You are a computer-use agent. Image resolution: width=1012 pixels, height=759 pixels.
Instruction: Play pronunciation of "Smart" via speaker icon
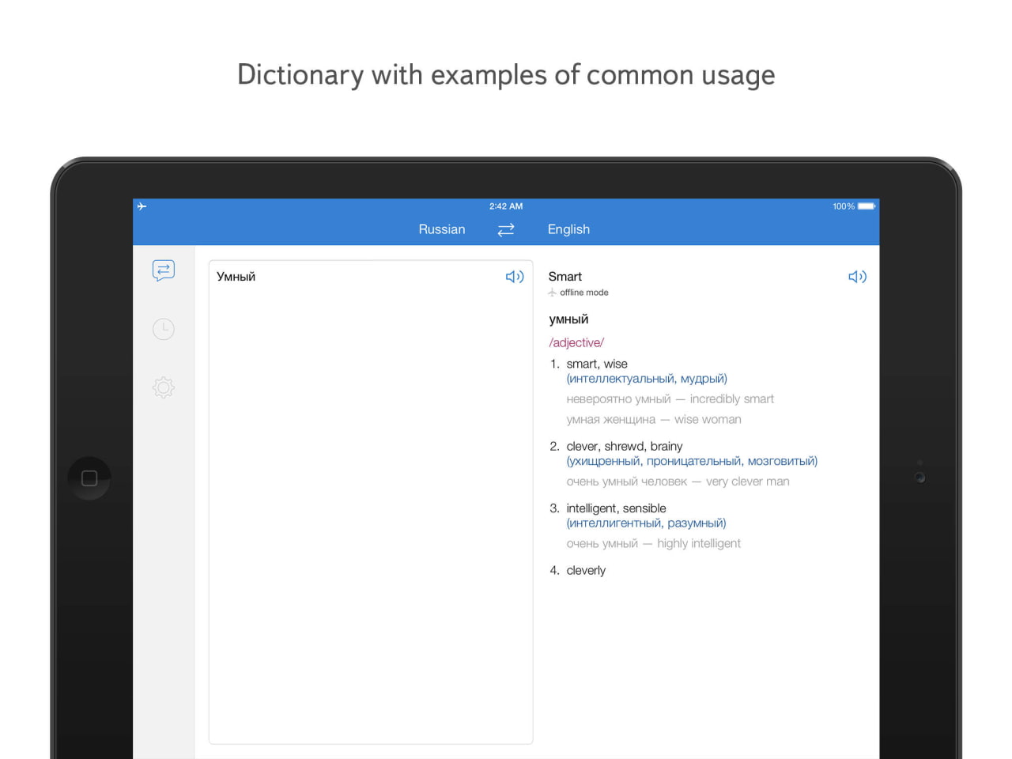[x=857, y=276]
